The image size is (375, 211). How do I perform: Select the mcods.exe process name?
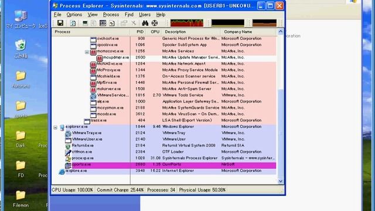pos(107,114)
